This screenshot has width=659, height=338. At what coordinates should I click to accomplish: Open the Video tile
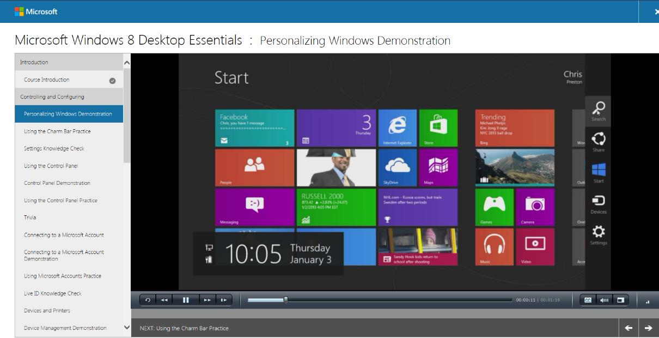(536, 247)
